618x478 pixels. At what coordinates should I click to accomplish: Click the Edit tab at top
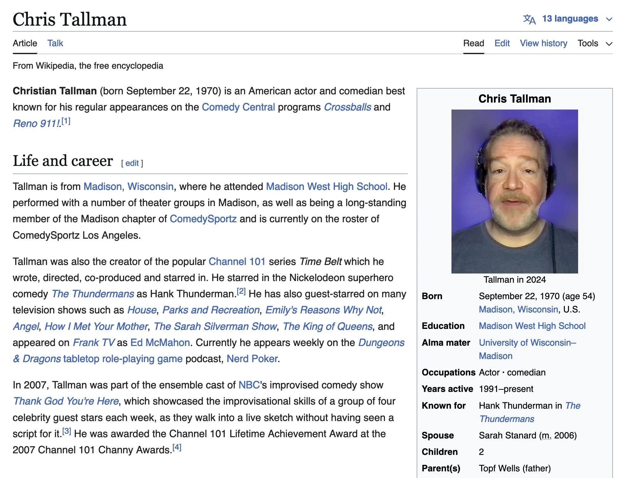tap(502, 43)
